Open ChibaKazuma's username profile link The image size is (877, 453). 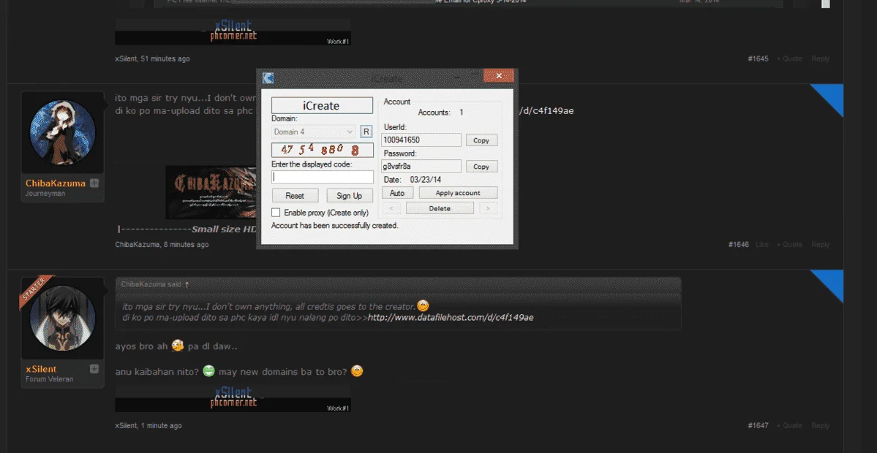(x=56, y=183)
